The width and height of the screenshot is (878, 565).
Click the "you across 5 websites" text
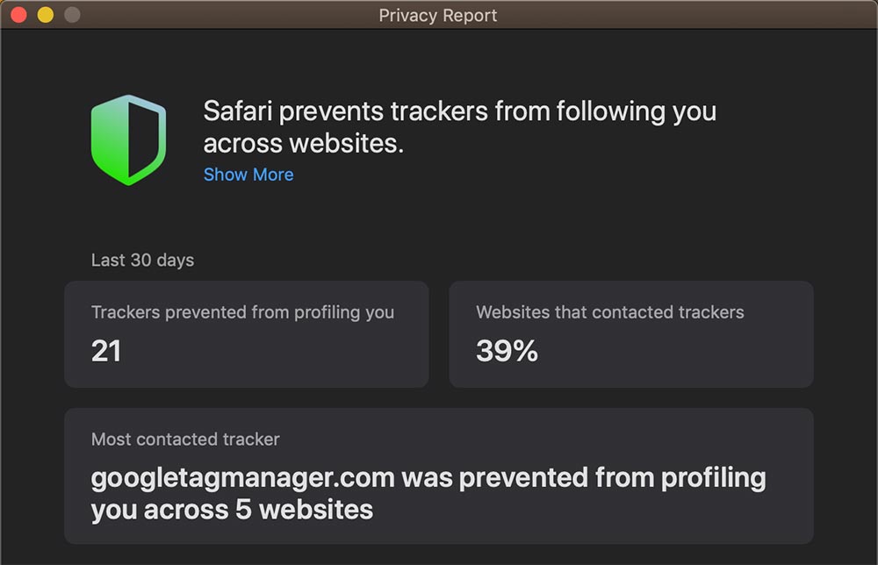[x=232, y=511]
